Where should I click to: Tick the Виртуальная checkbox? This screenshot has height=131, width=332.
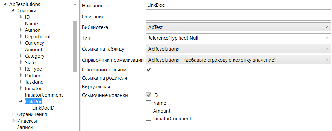(149, 86)
